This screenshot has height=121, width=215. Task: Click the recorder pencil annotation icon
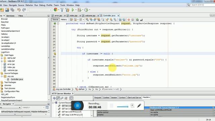pyautogui.click(x=139, y=106)
